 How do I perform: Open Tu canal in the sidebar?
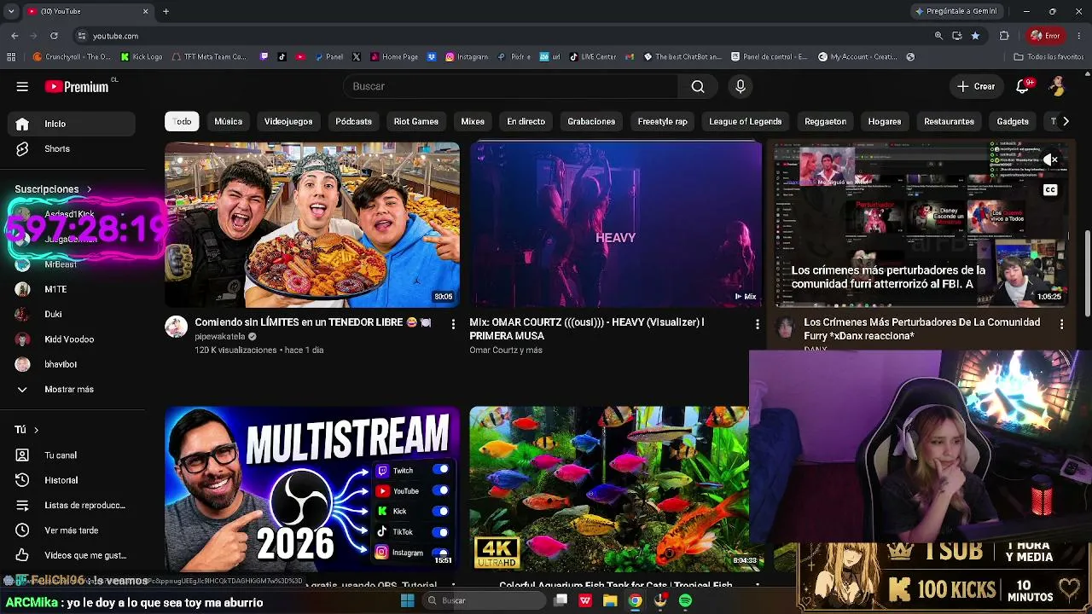click(x=72, y=455)
